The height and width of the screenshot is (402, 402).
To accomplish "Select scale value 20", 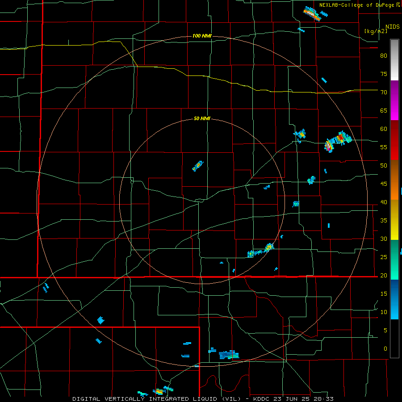I will point(384,275).
